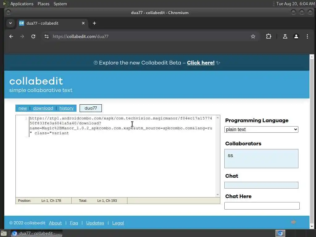This screenshot has height=237, width=316.
Task: Click the window menu button in title bar
Action: pos(8,12)
